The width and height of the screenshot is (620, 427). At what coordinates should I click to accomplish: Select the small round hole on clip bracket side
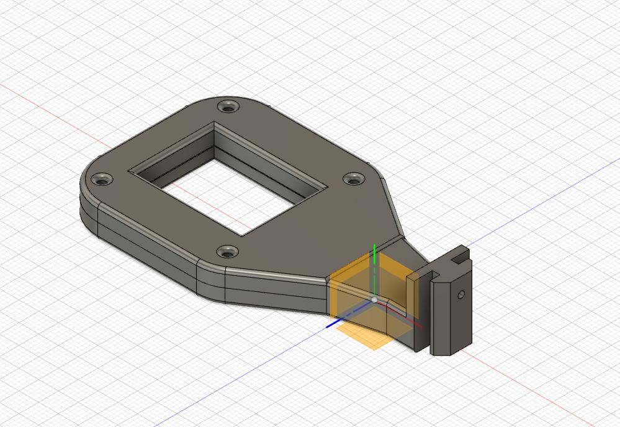[461, 294]
